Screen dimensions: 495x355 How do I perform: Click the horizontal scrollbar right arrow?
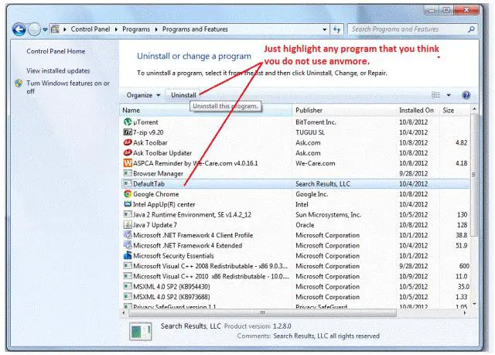click(465, 312)
